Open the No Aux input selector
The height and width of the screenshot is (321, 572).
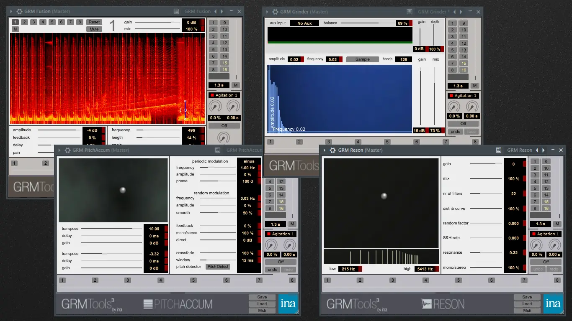pos(304,23)
